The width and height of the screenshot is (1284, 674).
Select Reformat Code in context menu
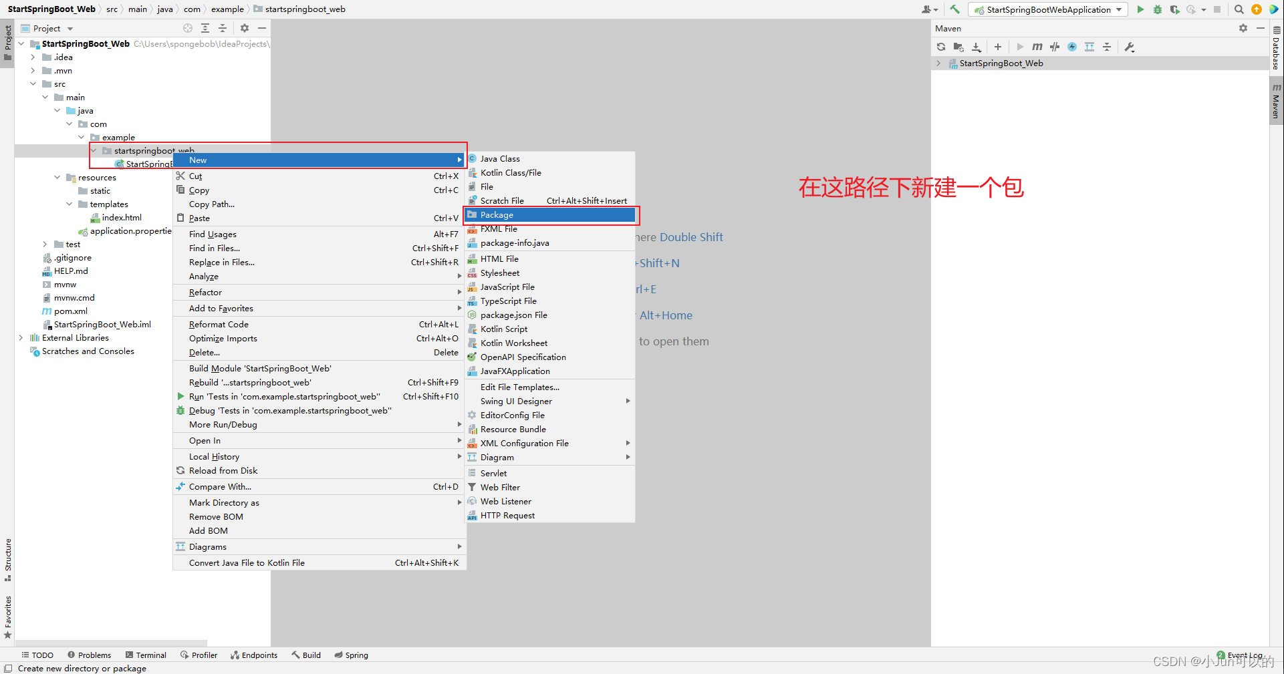click(319, 325)
